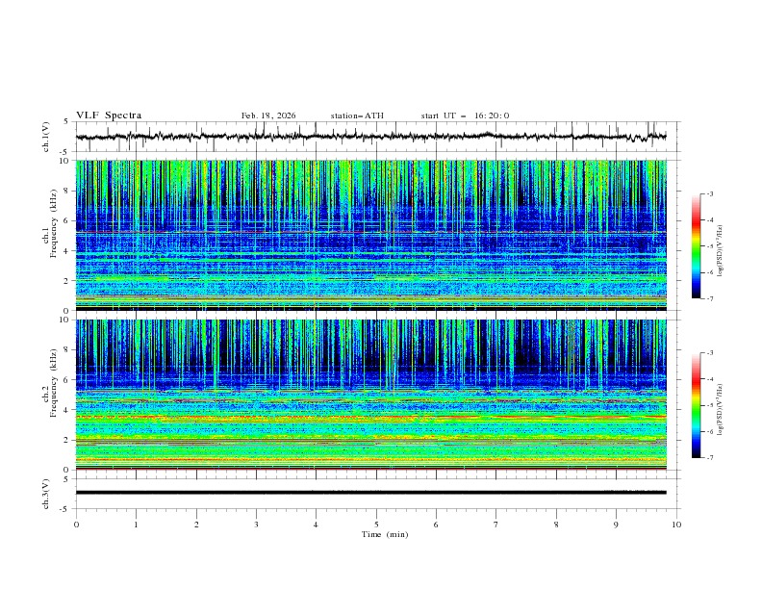This screenshot has height=589, width=762.
Task: Click time axis tick label "2"
Action: point(196,525)
